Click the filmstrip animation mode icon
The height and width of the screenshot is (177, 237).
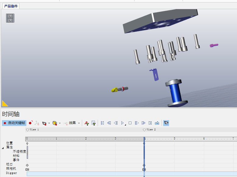pyautogui.click(x=10, y=18)
